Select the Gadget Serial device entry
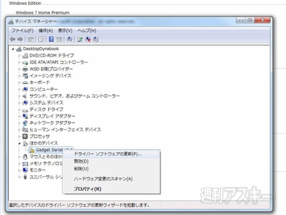Screen dimensions: 286x215 [49, 150]
